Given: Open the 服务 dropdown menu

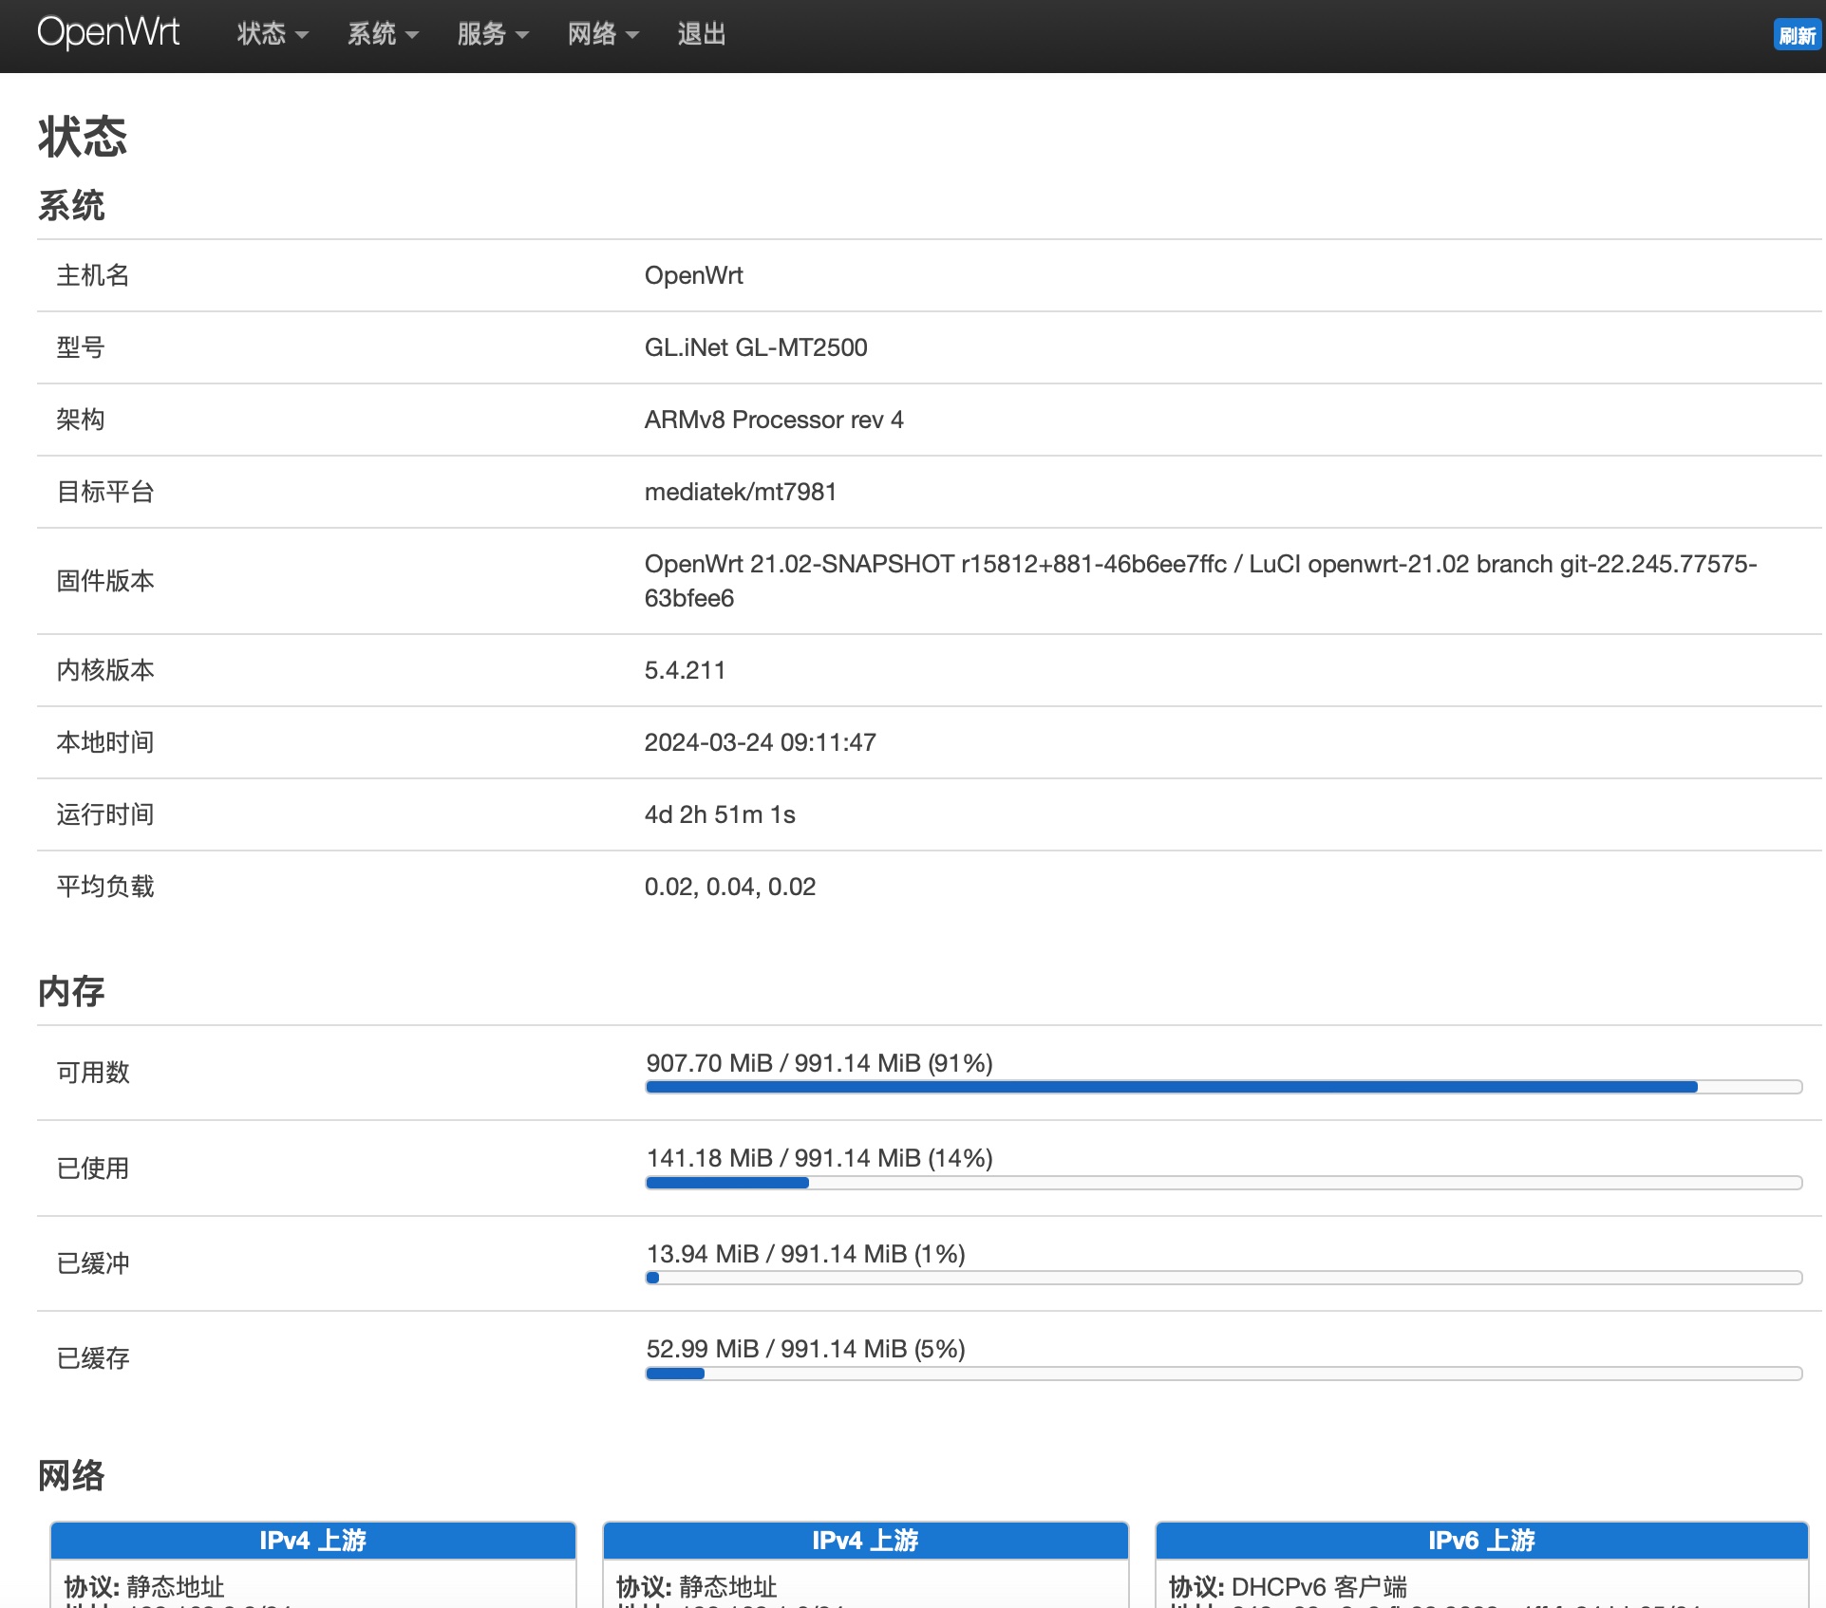Looking at the screenshot, I should [x=492, y=35].
